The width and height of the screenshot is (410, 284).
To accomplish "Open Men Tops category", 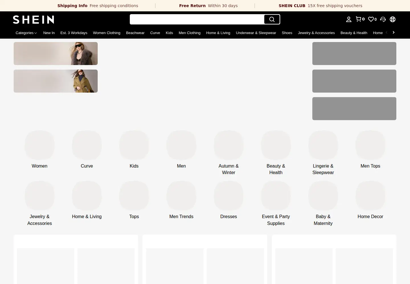I will pyautogui.click(x=370, y=150).
